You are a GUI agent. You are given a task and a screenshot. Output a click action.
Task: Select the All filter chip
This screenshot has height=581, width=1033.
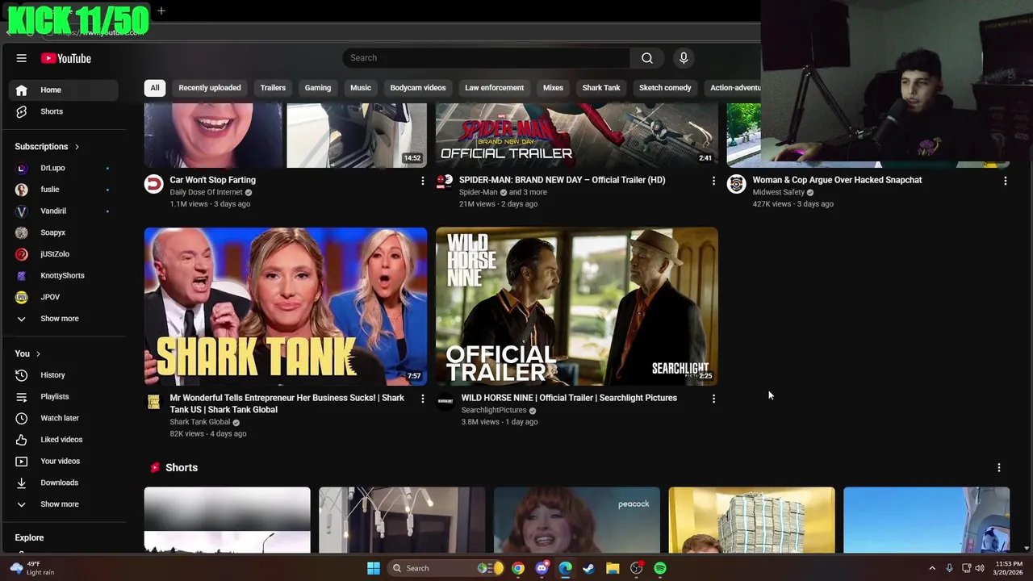[x=155, y=88]
